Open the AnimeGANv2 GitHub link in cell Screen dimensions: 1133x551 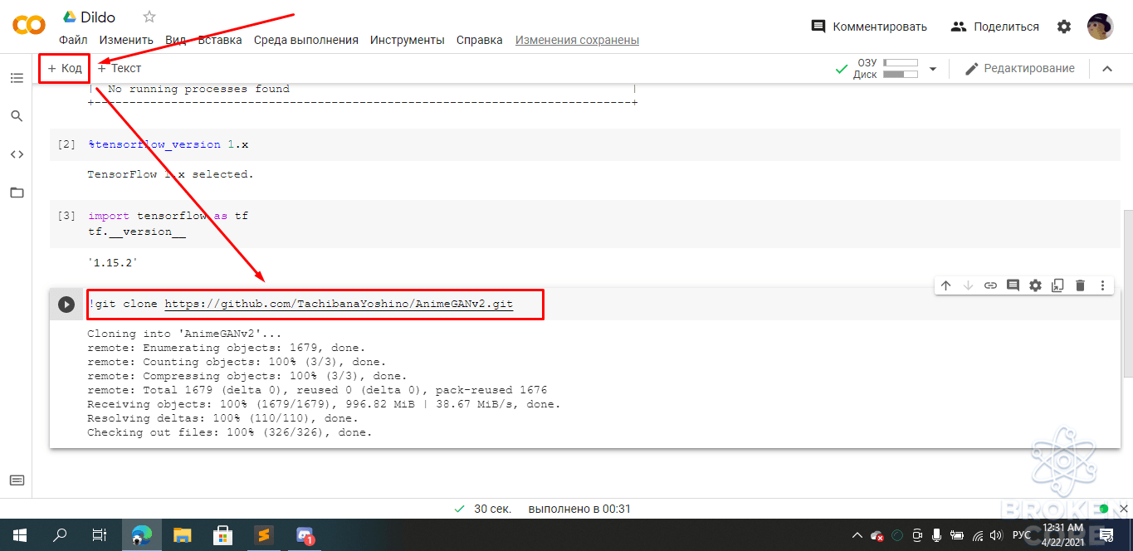pyautogui.click(x=339, y=305)
